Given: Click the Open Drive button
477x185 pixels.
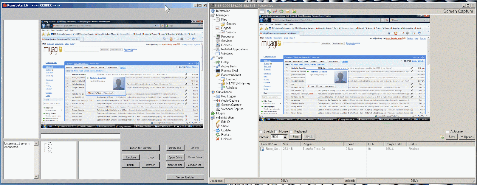Looking at the screenshot, I should point(175,157).
